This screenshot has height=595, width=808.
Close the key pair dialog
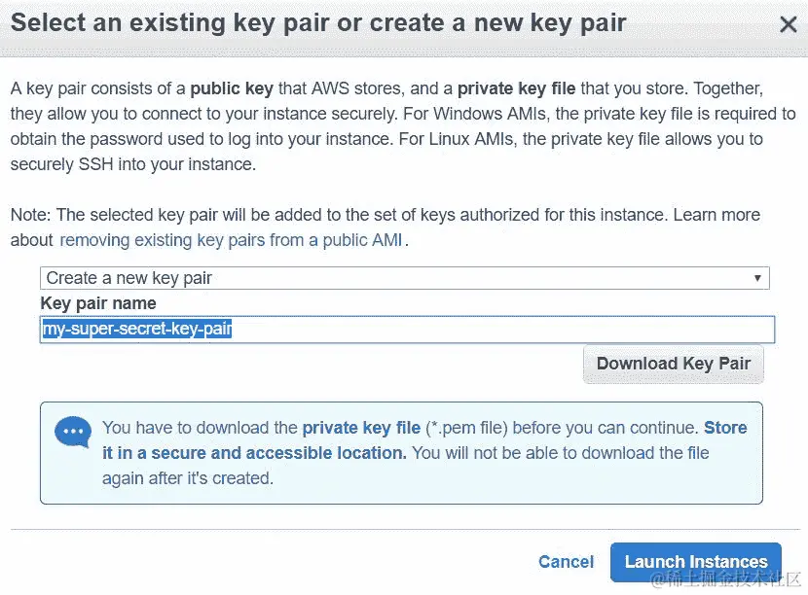[789, 25]
